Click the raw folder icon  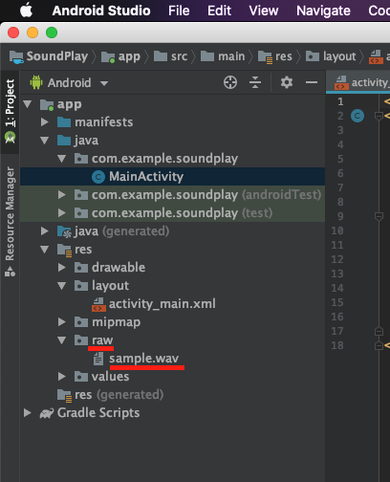81,340
